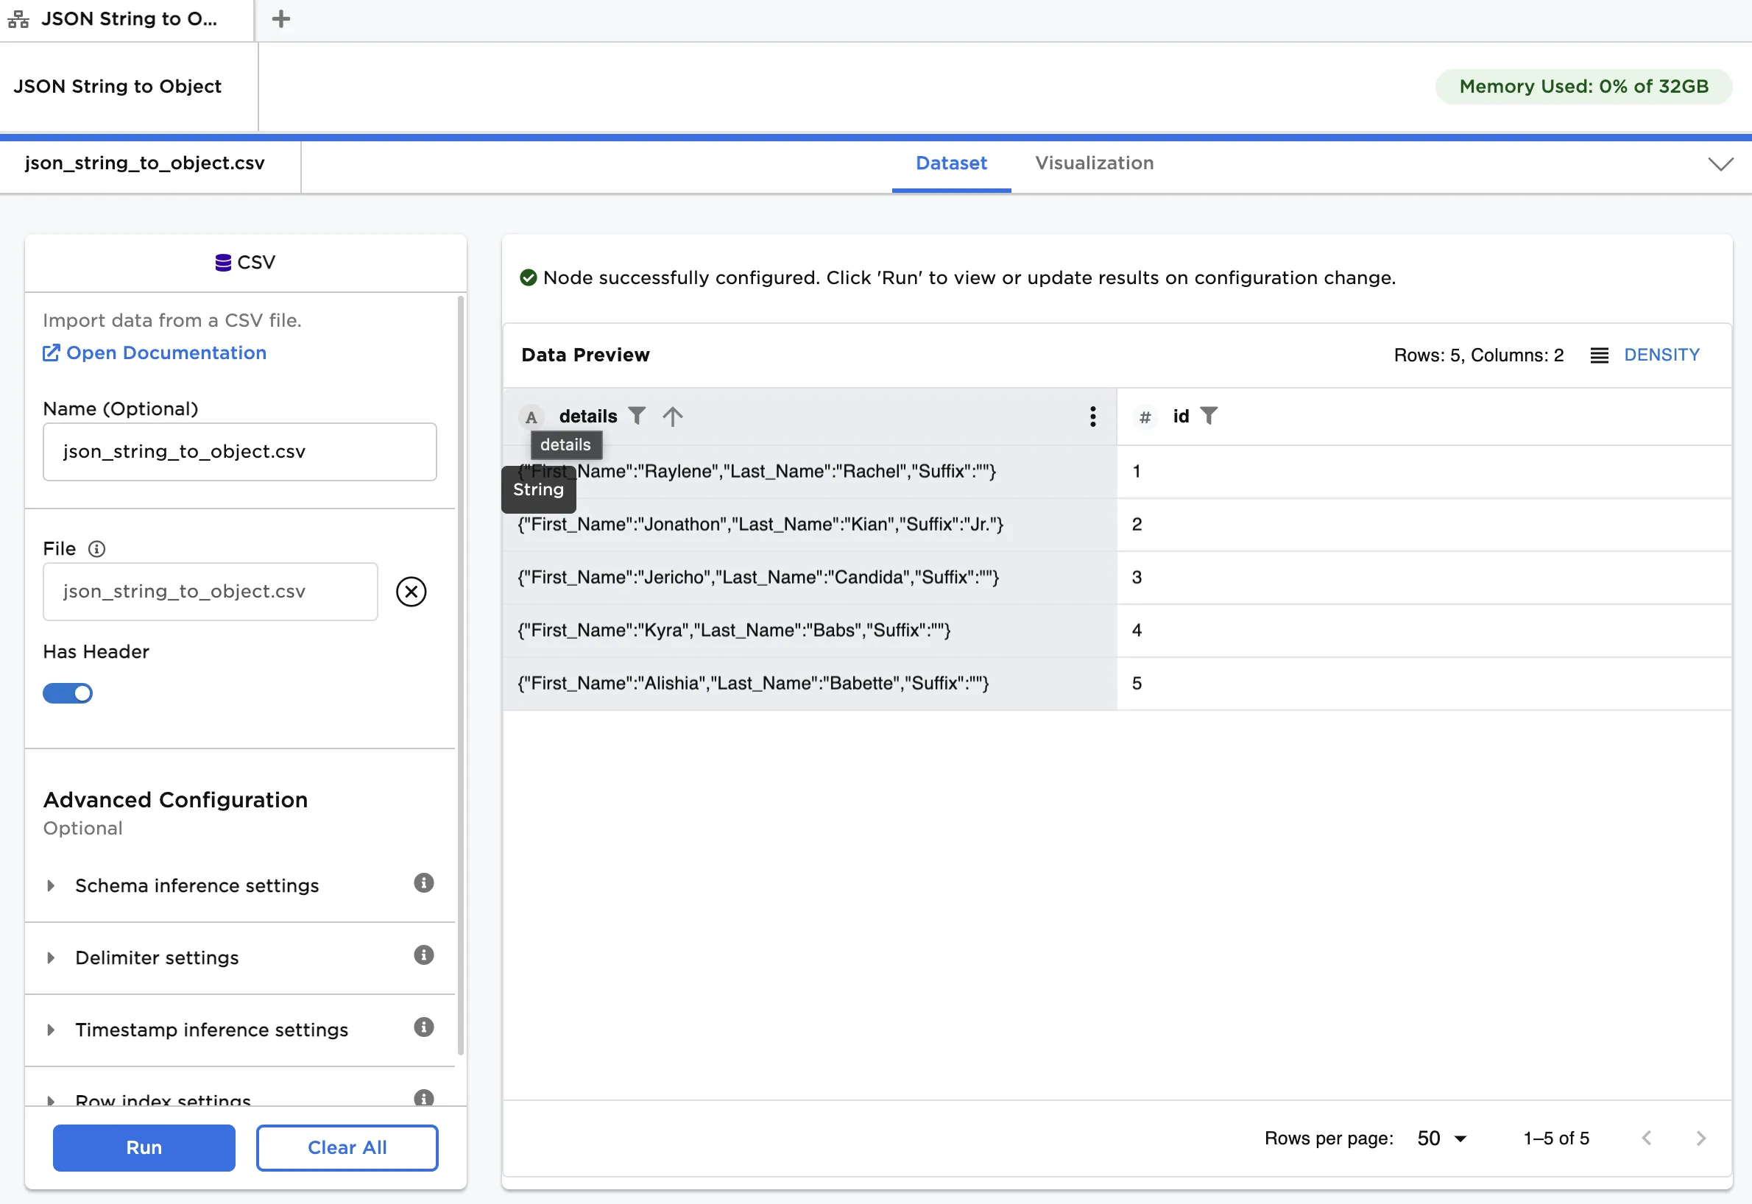The image size is (1752, 1204).
Task: Clear the selected file with the X icon
Action: click(411, 592)
